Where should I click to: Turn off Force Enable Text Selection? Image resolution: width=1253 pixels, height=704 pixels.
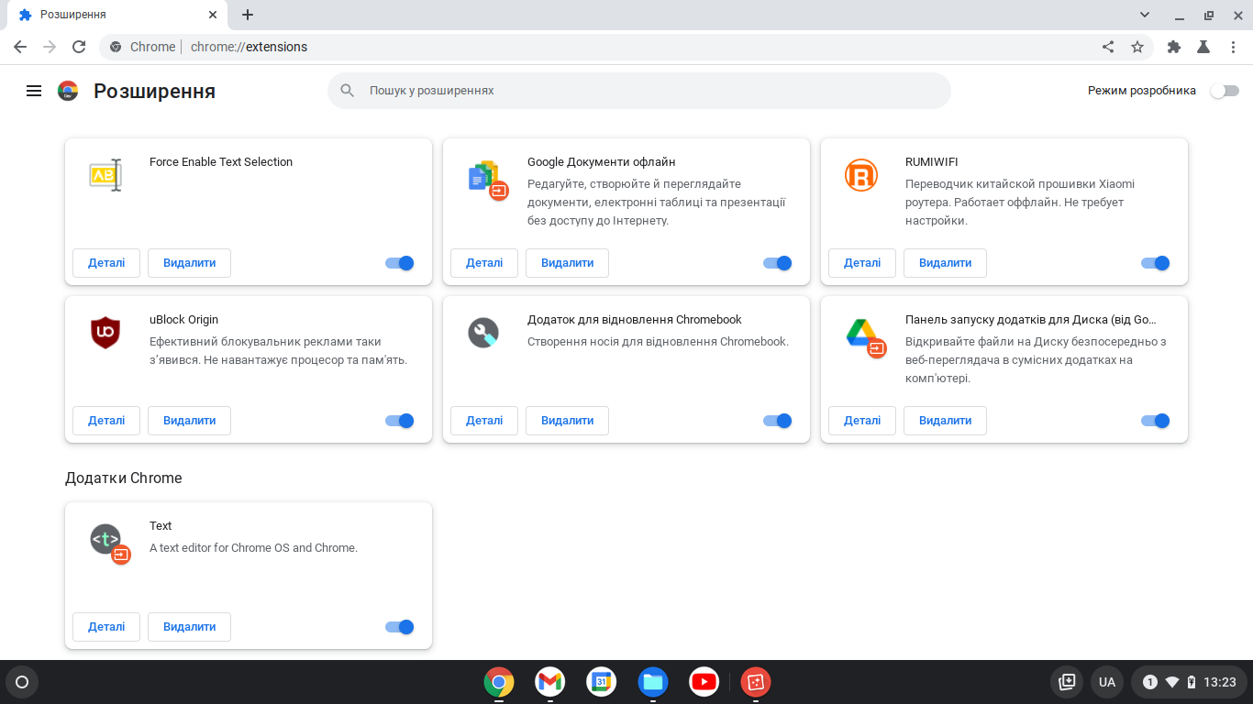click(400, 263)
